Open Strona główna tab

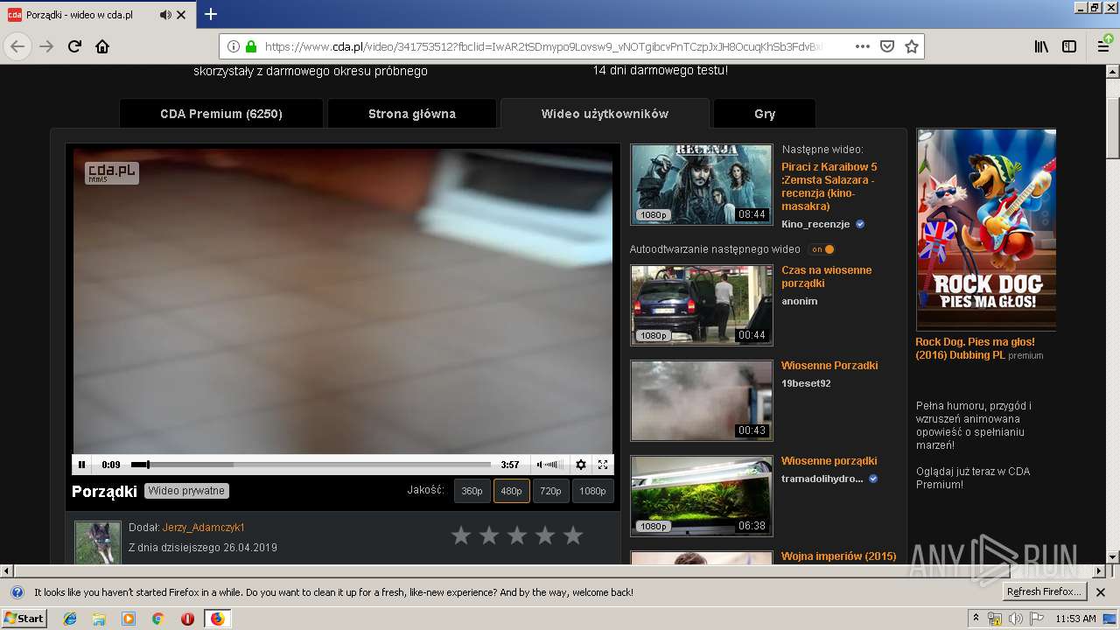(x=412, y=114)
